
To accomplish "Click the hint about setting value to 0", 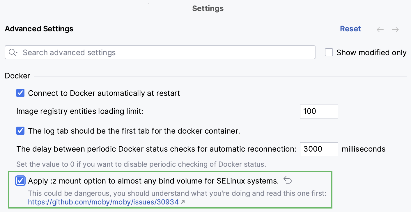I will pyautogui.click(x=141, y=164).
